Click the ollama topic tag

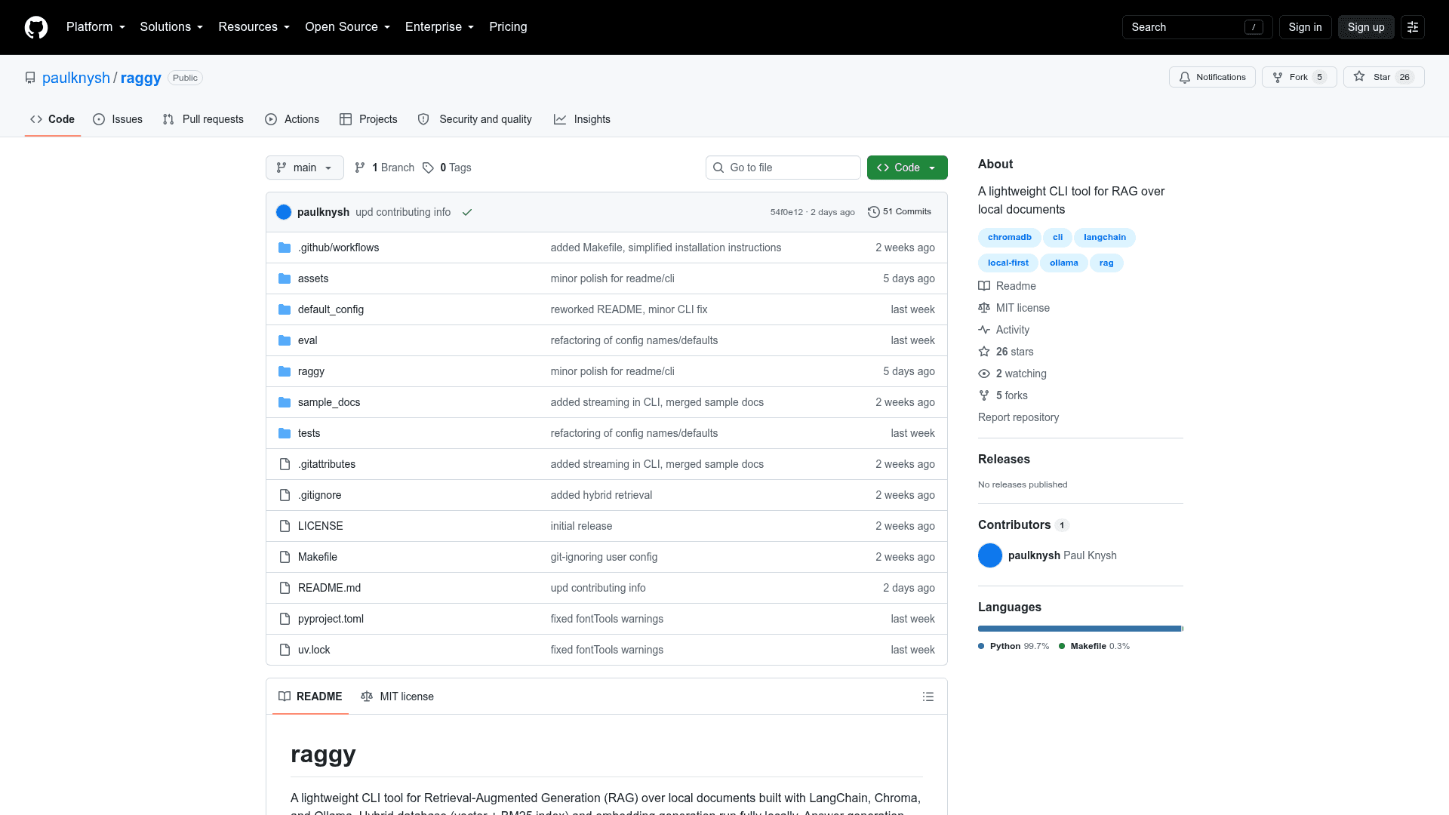(1064, 263)
